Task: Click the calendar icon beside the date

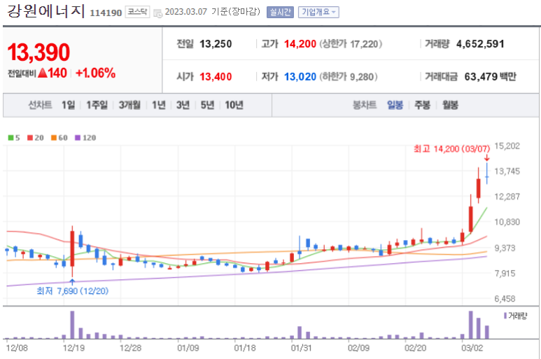Action: click(x=157, y=13)
